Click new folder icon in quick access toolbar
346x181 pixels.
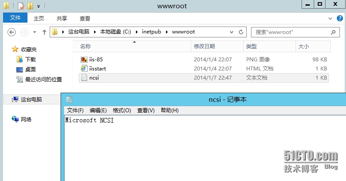30,6
